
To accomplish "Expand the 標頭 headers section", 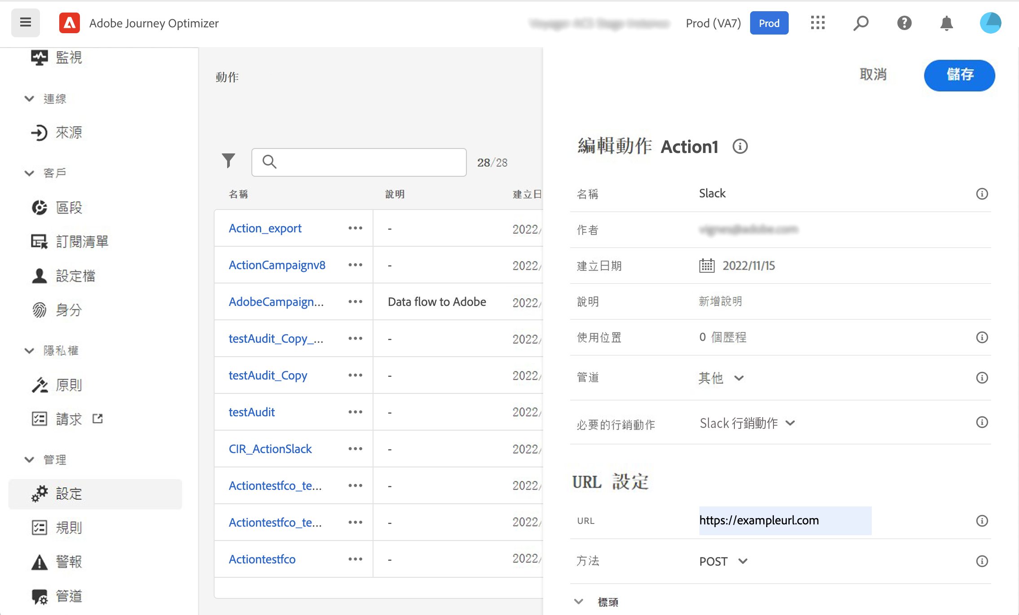I will click(579, 602).
